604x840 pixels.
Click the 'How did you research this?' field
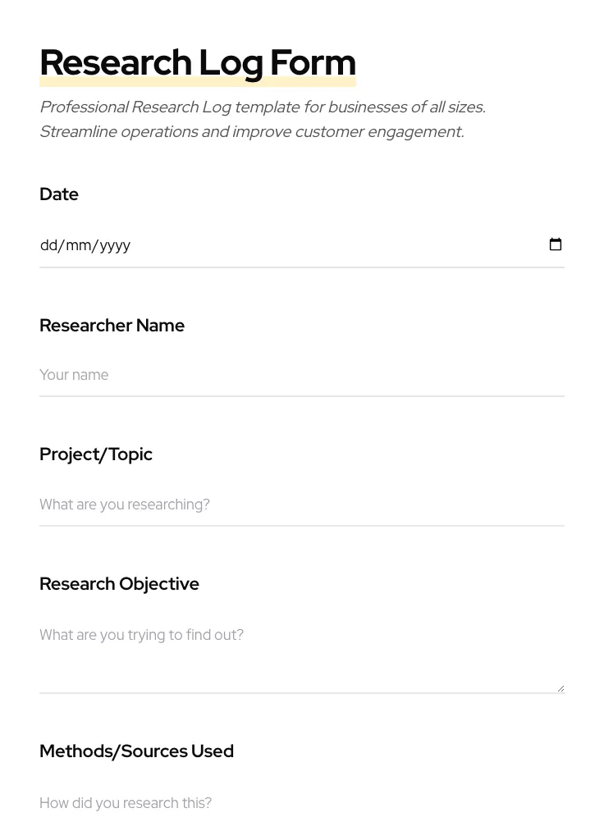(246, 803)
